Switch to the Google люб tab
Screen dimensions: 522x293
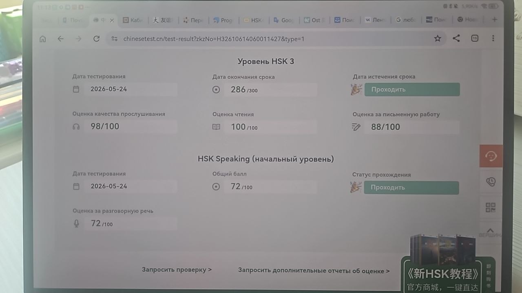point(405,20)
